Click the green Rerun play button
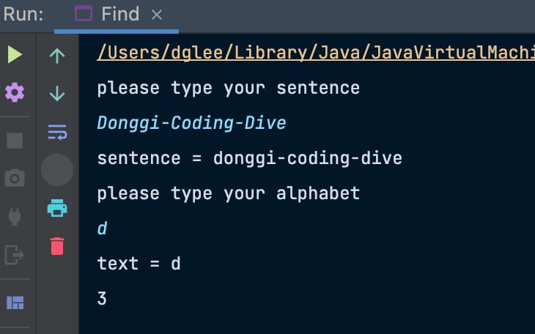 pos(15,55)
